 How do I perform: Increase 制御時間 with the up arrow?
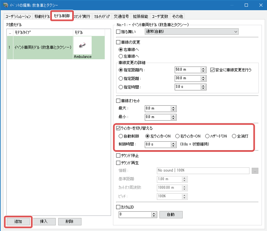(x=173, y=143)
